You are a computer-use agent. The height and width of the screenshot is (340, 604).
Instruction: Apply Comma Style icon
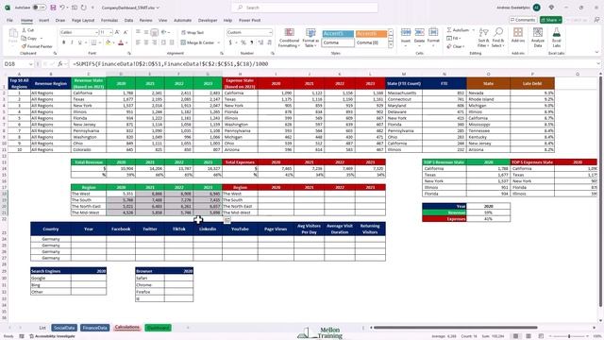(x=252, y=42)
